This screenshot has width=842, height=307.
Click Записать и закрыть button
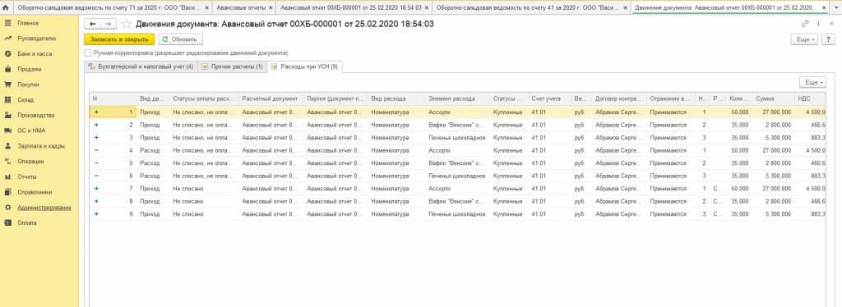pyautogui.click(x=119, y=39)
